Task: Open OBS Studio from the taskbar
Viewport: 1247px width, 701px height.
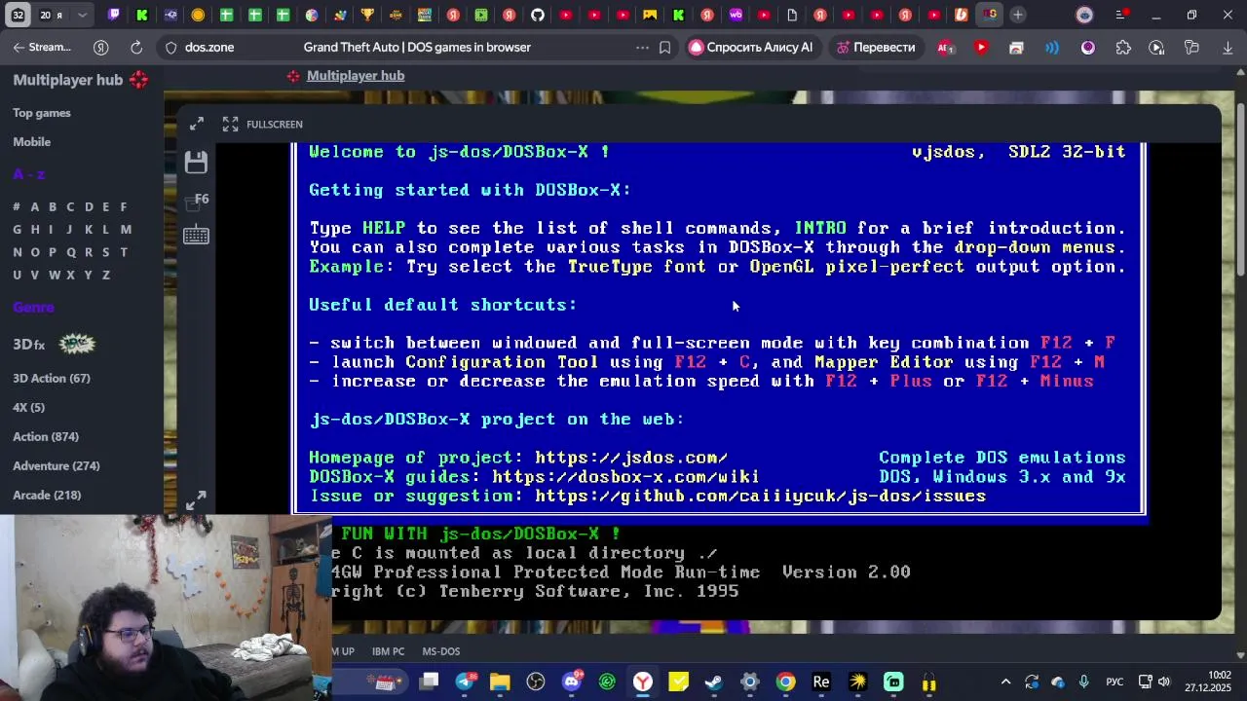Action: coord(536,682)
